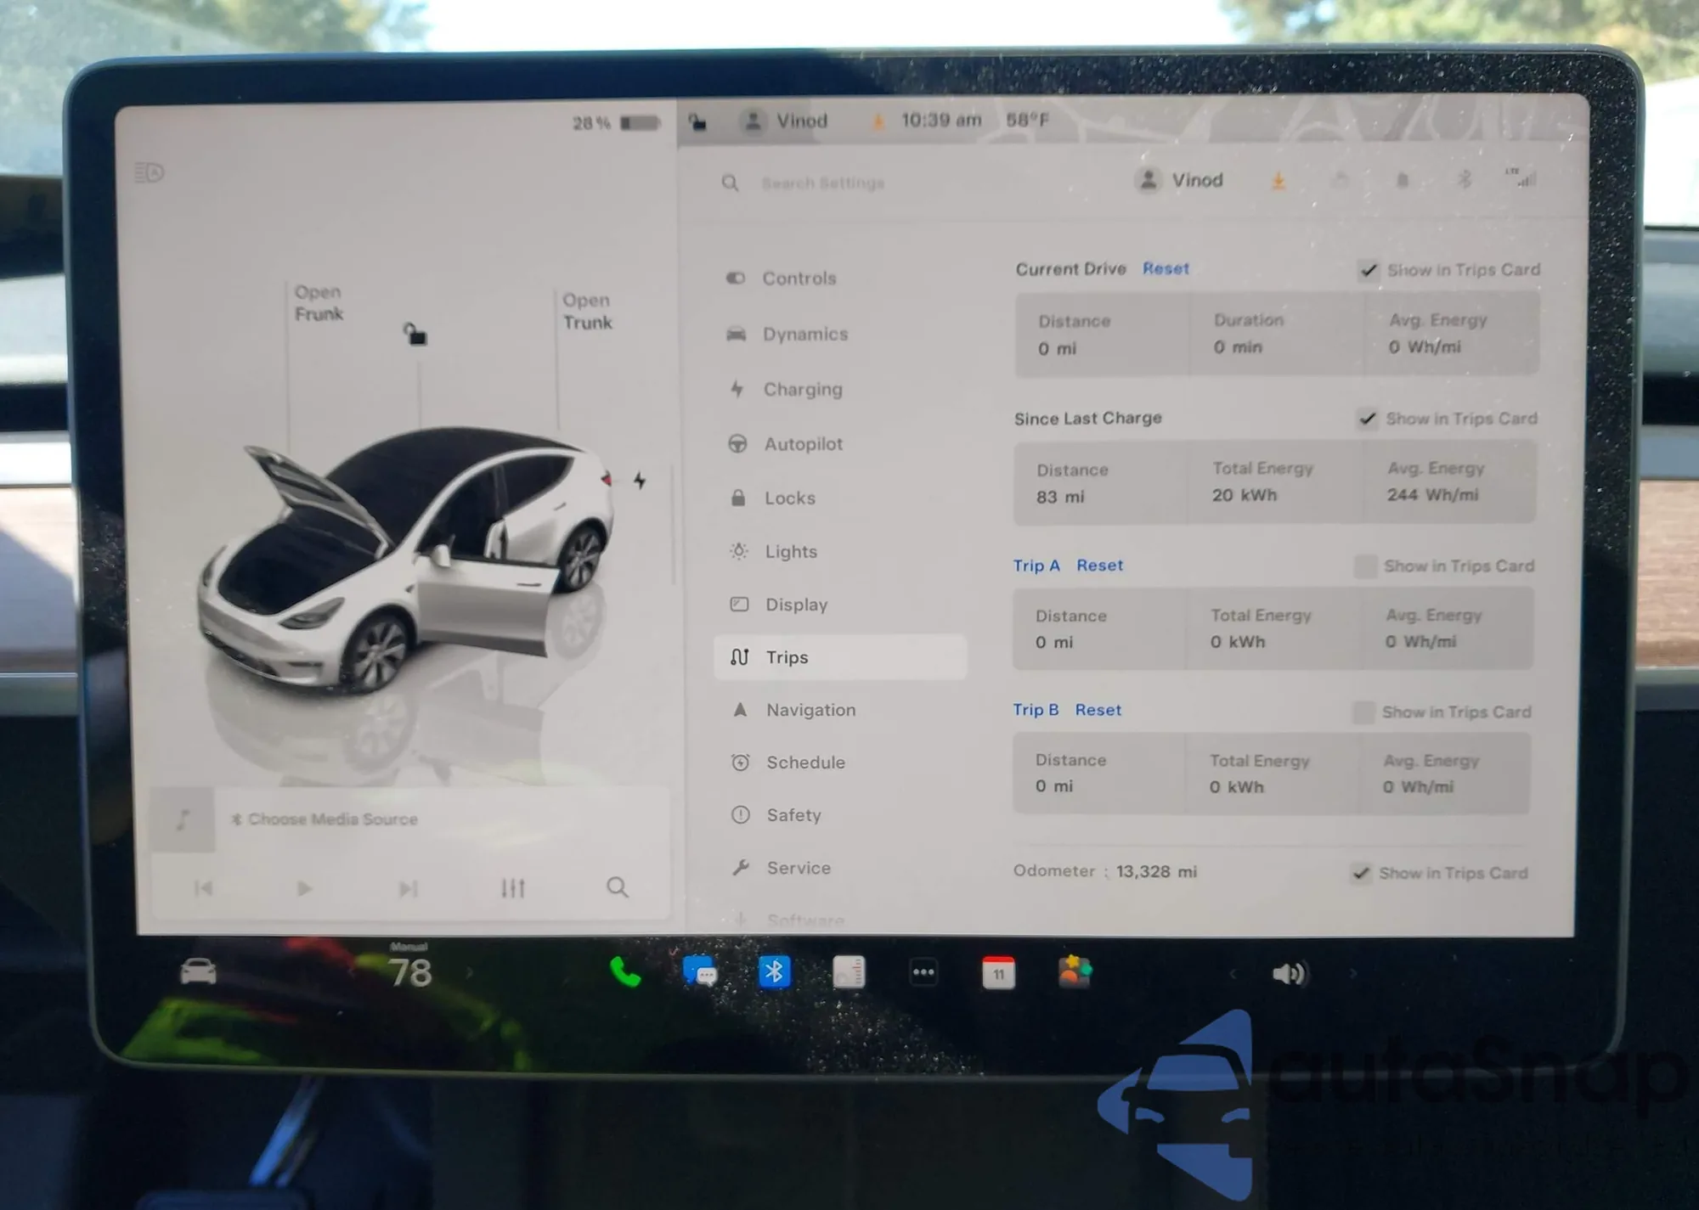Lower volume with left chevron

click(1233, 974)
